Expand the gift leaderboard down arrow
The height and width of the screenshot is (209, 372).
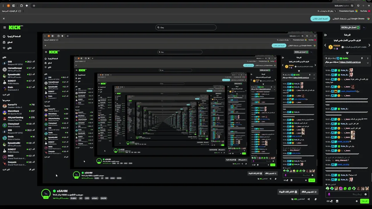[x=347, y=53]
